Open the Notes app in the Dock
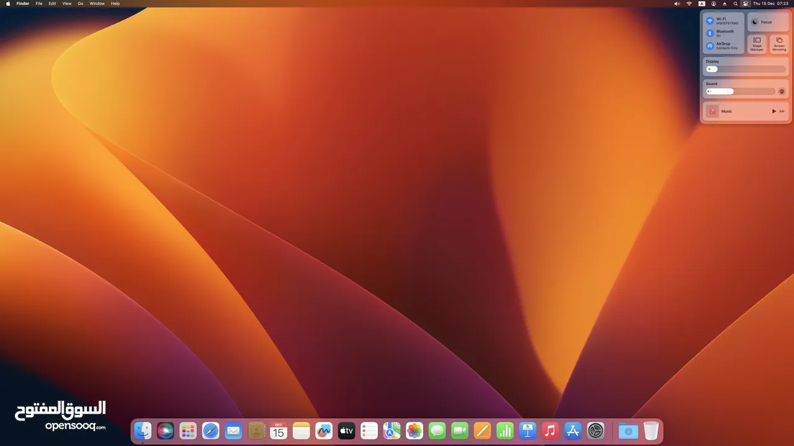The width and height of the screenshot is (794, 446). click(301, 431)
